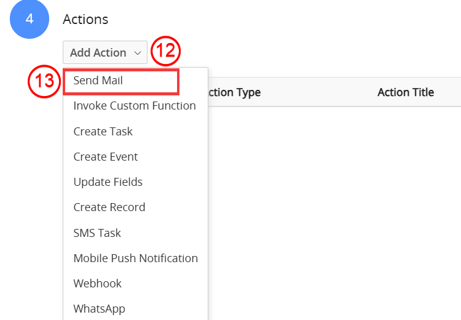Click the Add Action button label text
This screenshot has width=461, height=320.
pos(98,53)
